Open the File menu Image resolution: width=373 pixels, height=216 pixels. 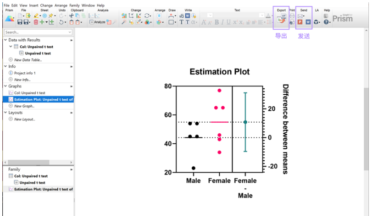coord(6,5)
